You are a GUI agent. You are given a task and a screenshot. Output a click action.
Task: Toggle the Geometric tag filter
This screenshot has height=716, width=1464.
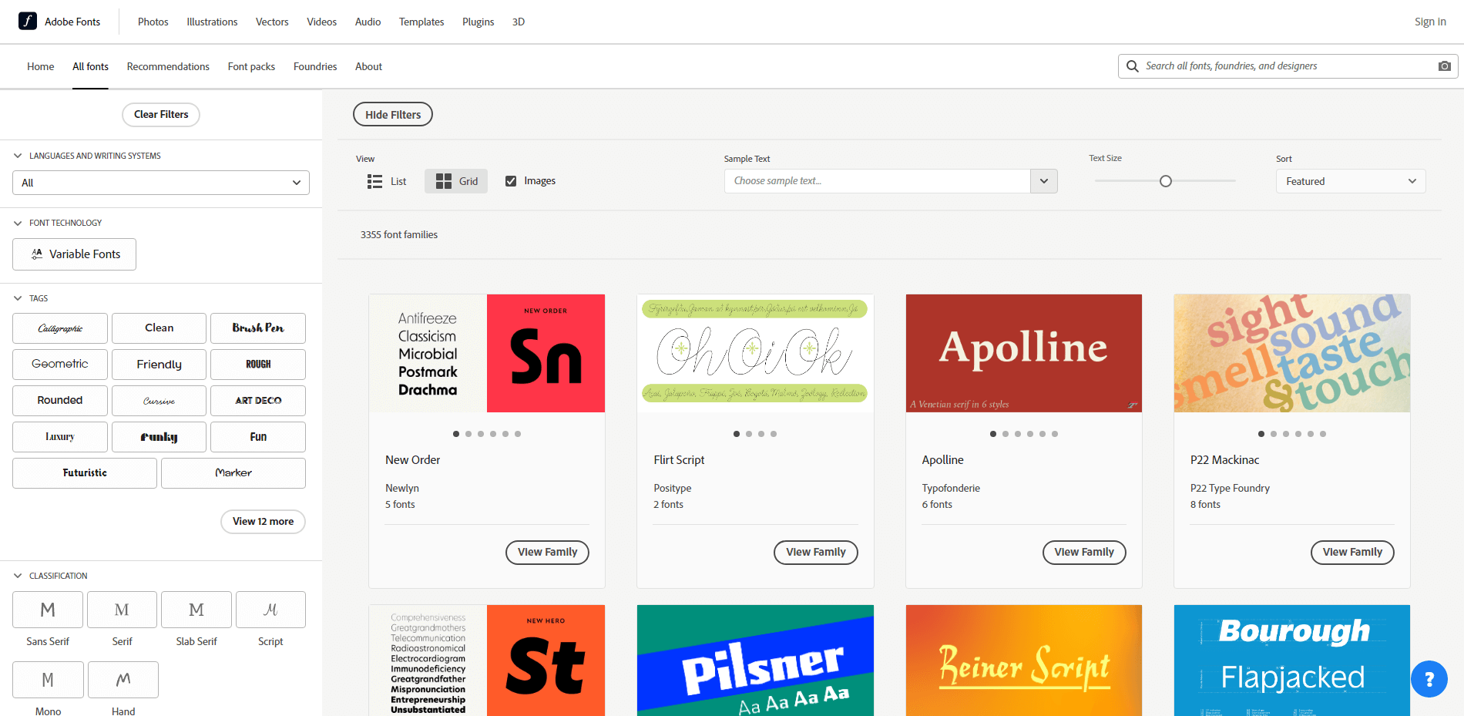[60, 365]
